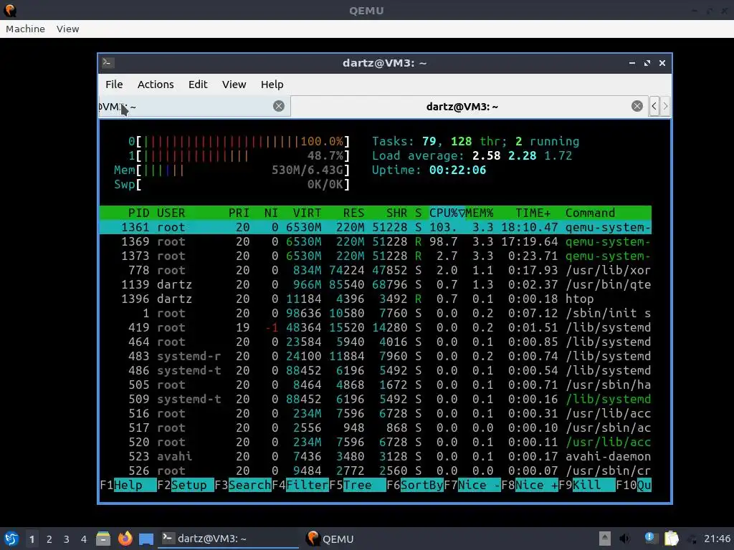Open the terminal View menu
Image resolution: width=734 pixels, height=550 pixels.
[234, 85]
